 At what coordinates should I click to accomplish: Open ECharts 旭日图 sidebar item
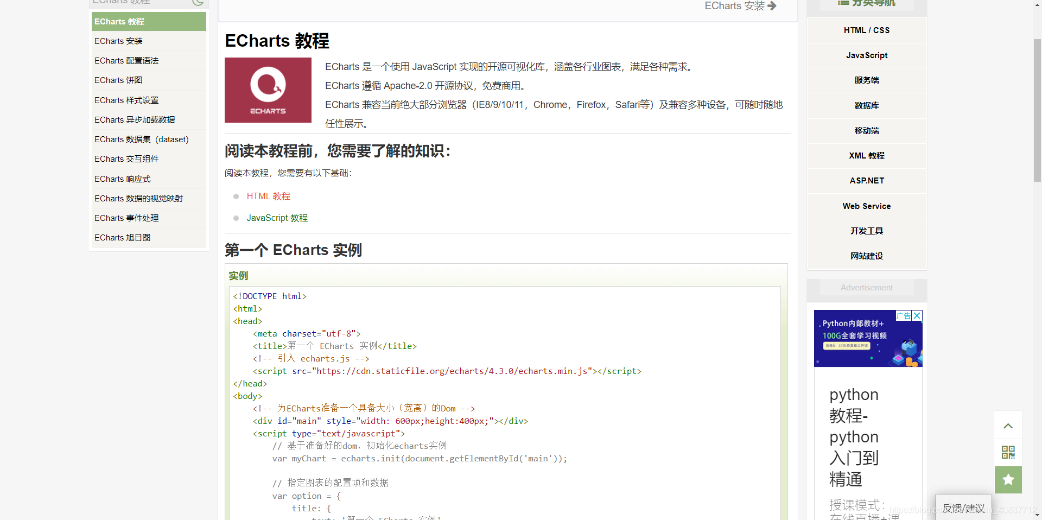[x=149, y=238]
